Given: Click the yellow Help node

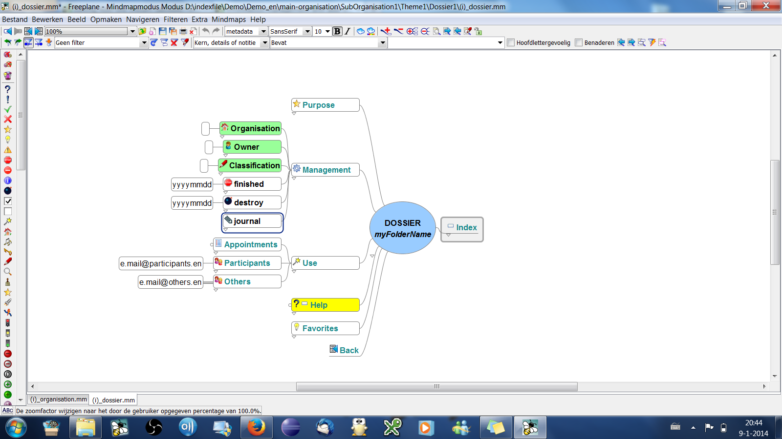Looking at the screenshot, I should point(326,305).
